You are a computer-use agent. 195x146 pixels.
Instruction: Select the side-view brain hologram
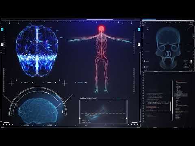[38, 111]
